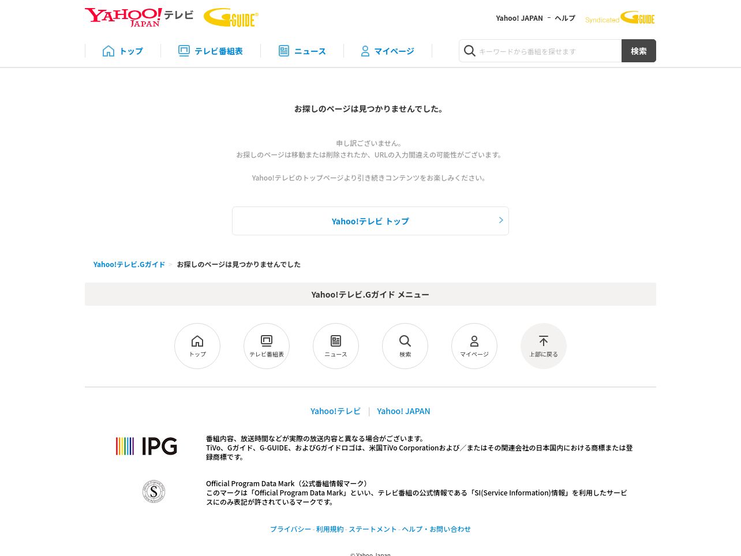Viewport: 741px width, 556px height.
Task: Open the ヘルプ・お問い合わせ footer link
Action: tap(436, 529)
